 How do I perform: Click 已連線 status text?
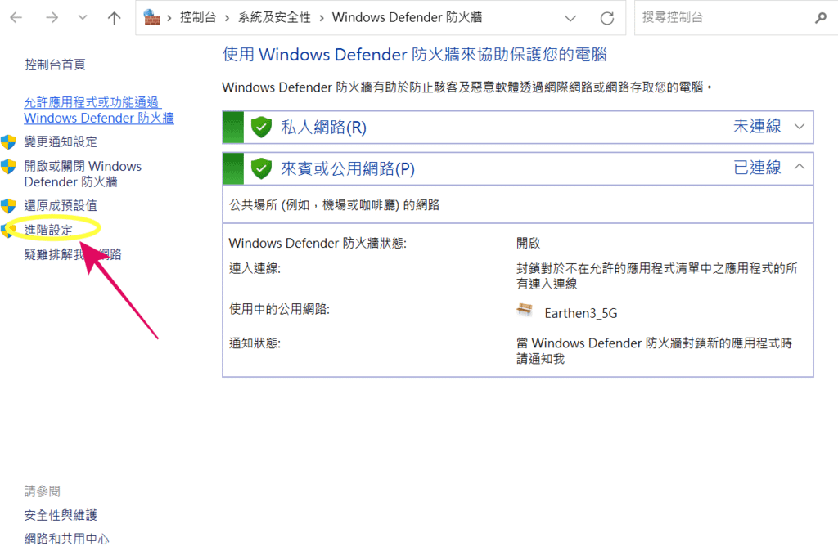[757, 168]
